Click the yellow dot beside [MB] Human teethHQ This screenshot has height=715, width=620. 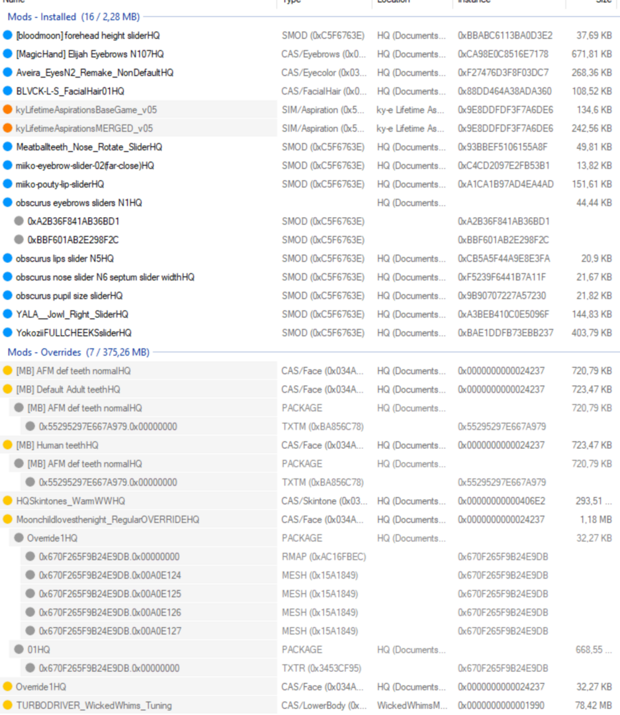pos(7,445)
